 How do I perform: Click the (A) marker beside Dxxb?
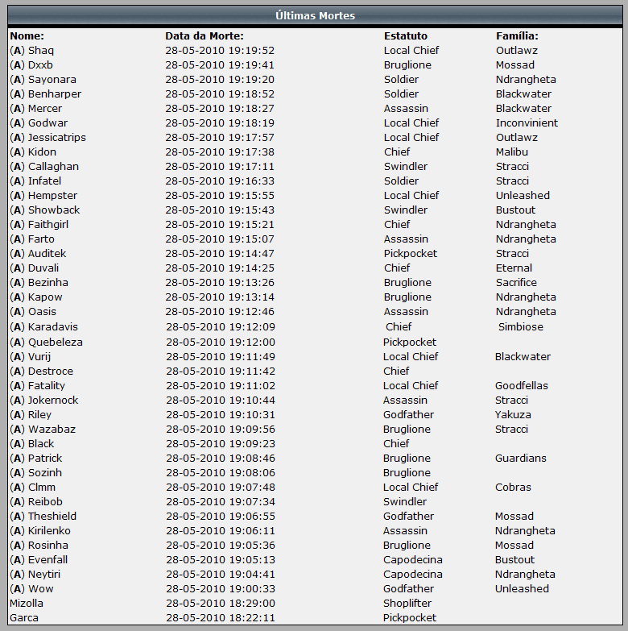point(17,65)
